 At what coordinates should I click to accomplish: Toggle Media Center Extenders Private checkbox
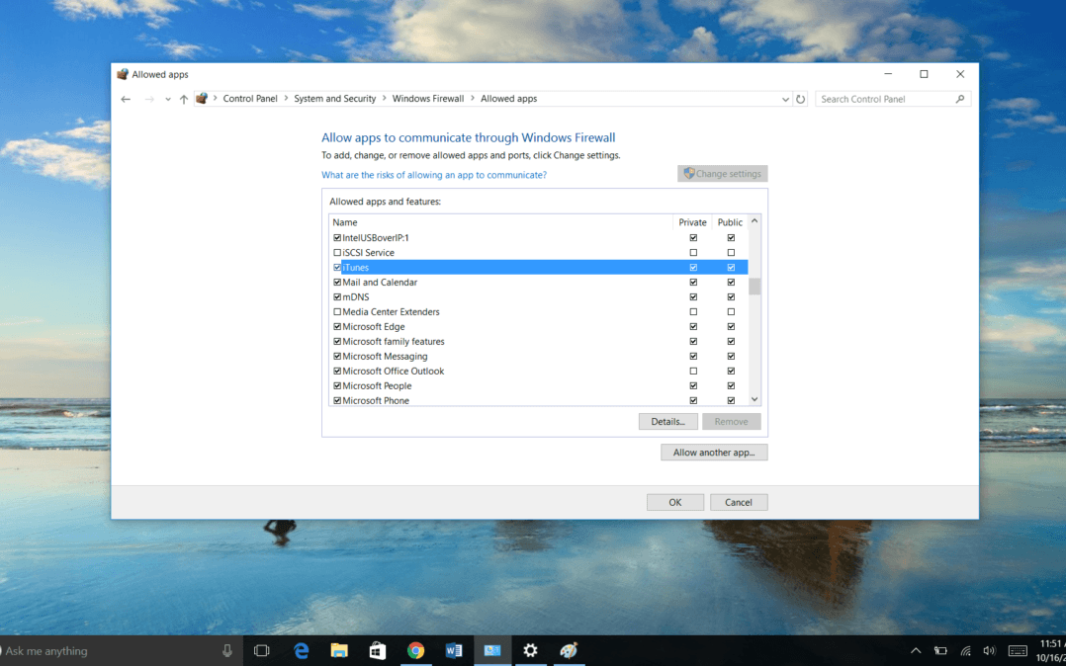693,312
